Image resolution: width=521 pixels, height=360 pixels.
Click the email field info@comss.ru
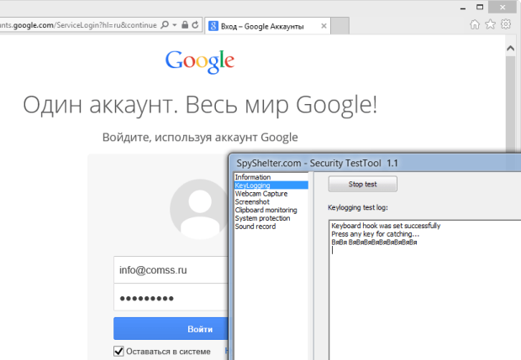(171, 269)
